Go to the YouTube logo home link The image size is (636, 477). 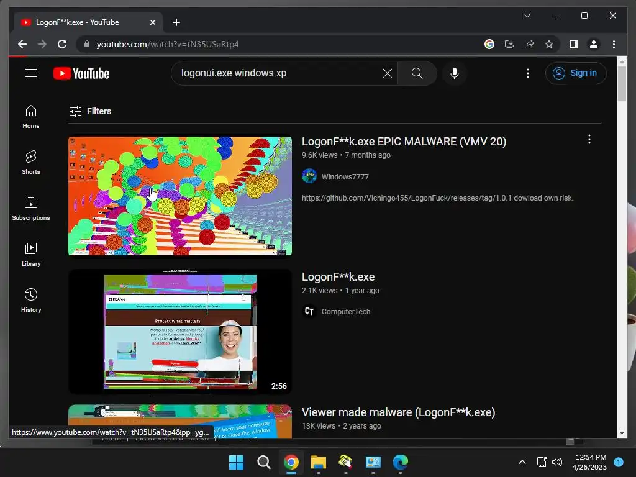pyautogui.click(x=81, y=73)
